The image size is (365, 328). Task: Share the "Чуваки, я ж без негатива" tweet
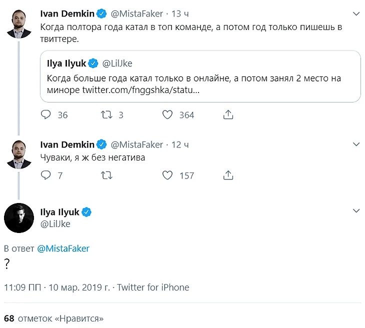coord(228,175)
